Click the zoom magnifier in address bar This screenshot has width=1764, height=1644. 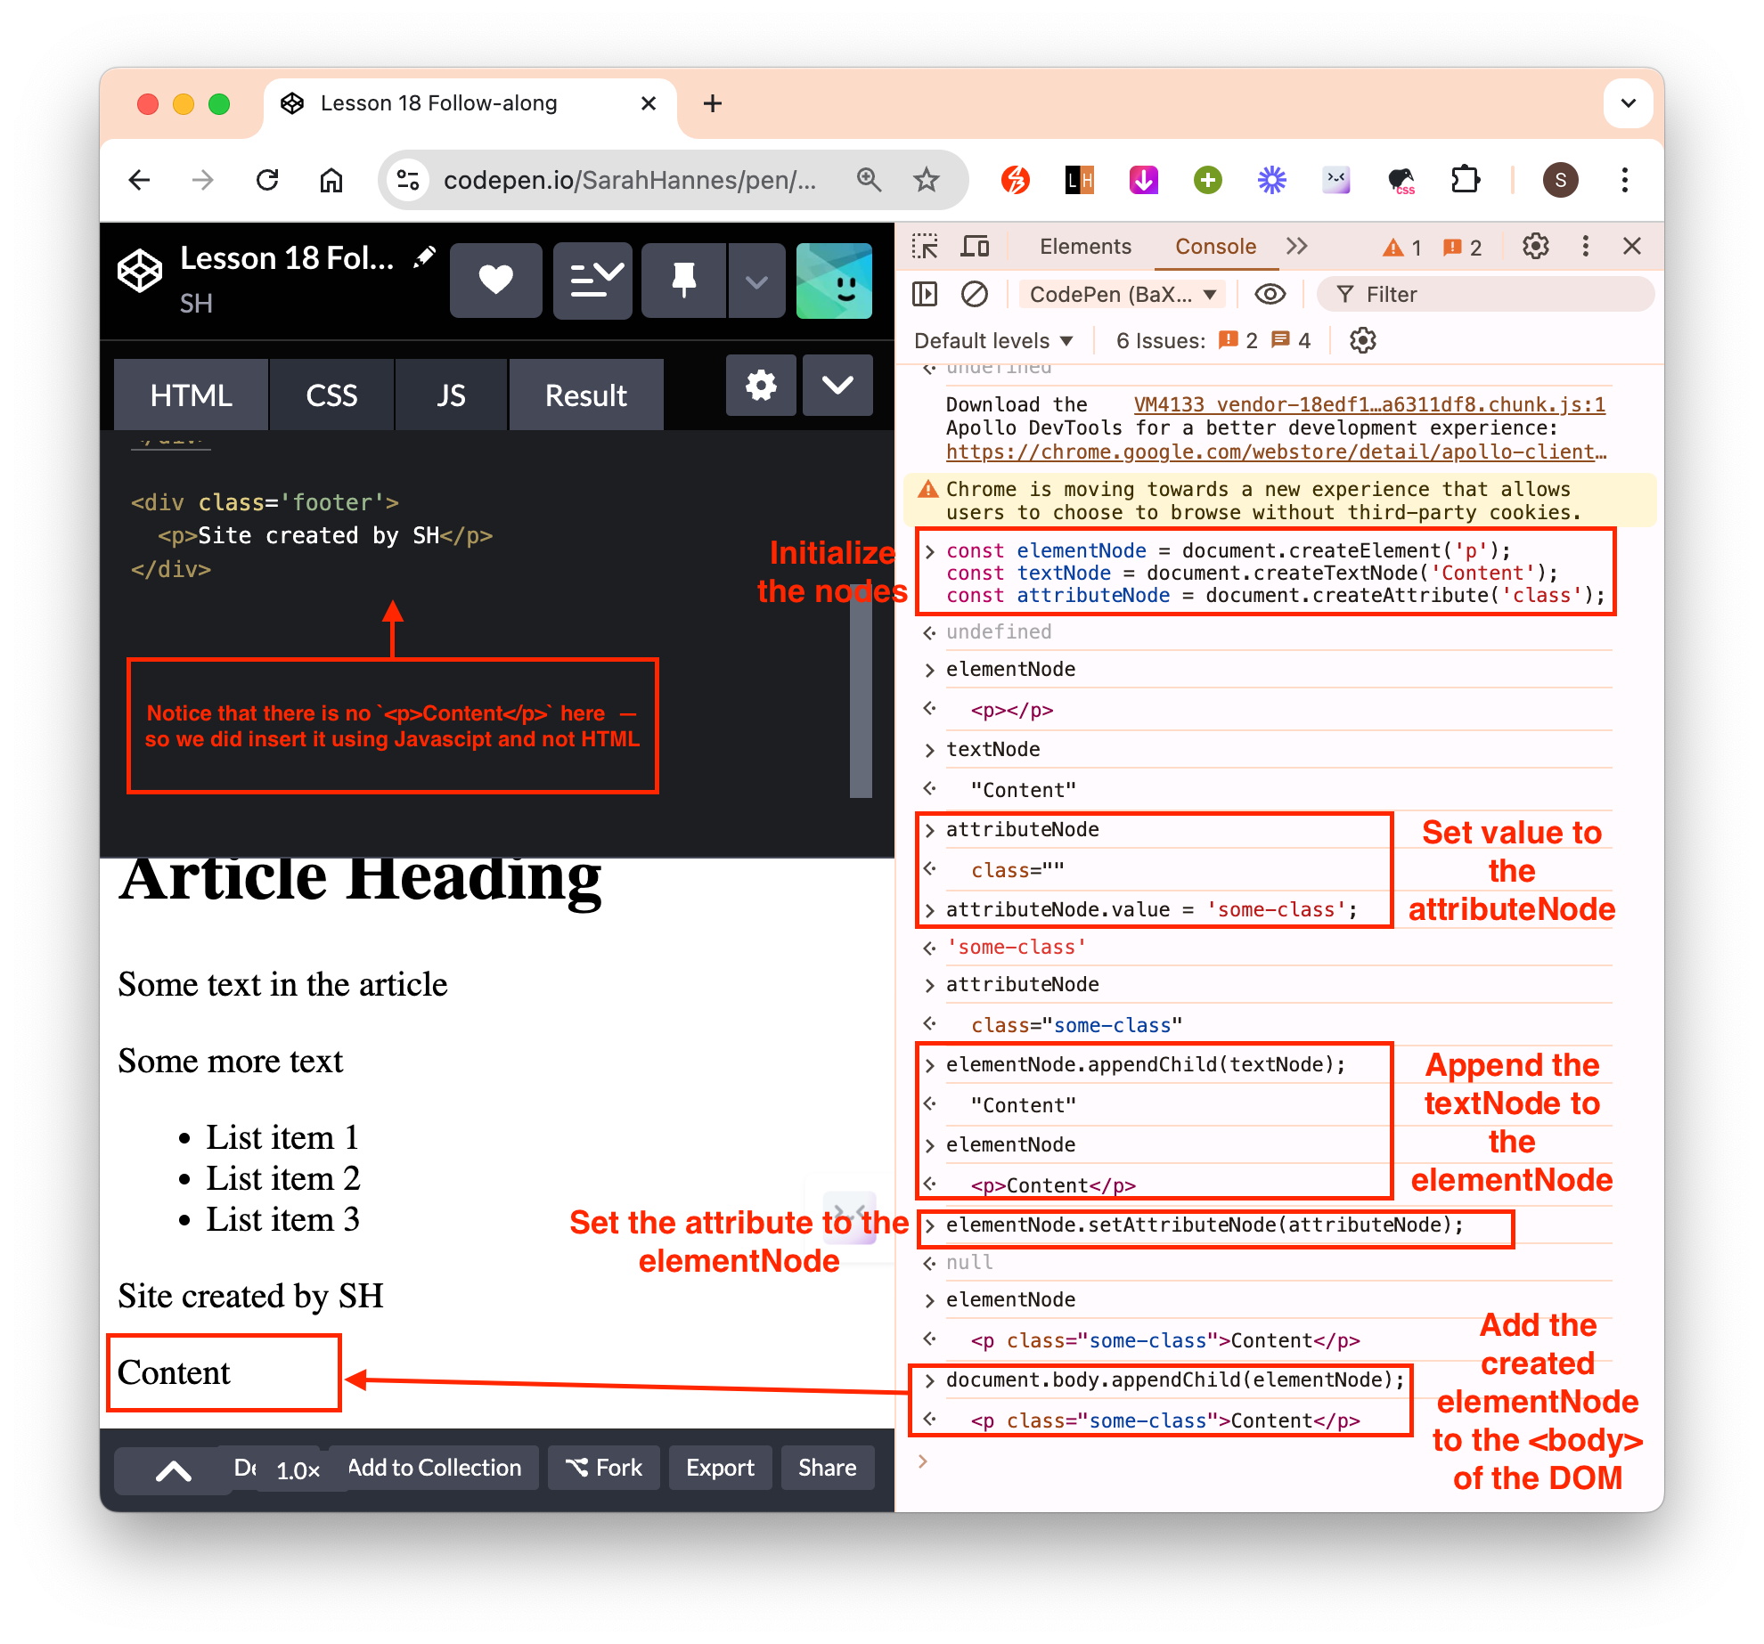click(869, 181)
